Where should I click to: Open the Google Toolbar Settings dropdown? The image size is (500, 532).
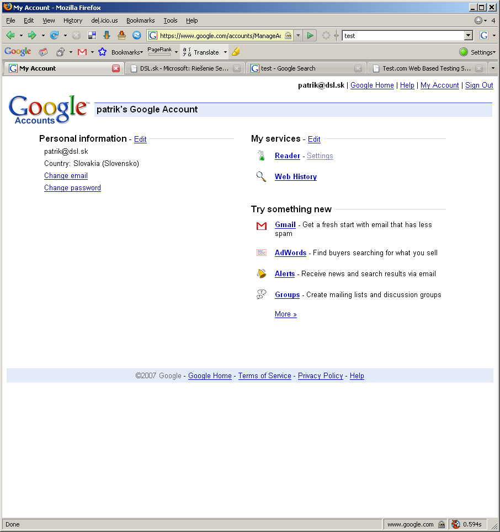click(483, 52)
